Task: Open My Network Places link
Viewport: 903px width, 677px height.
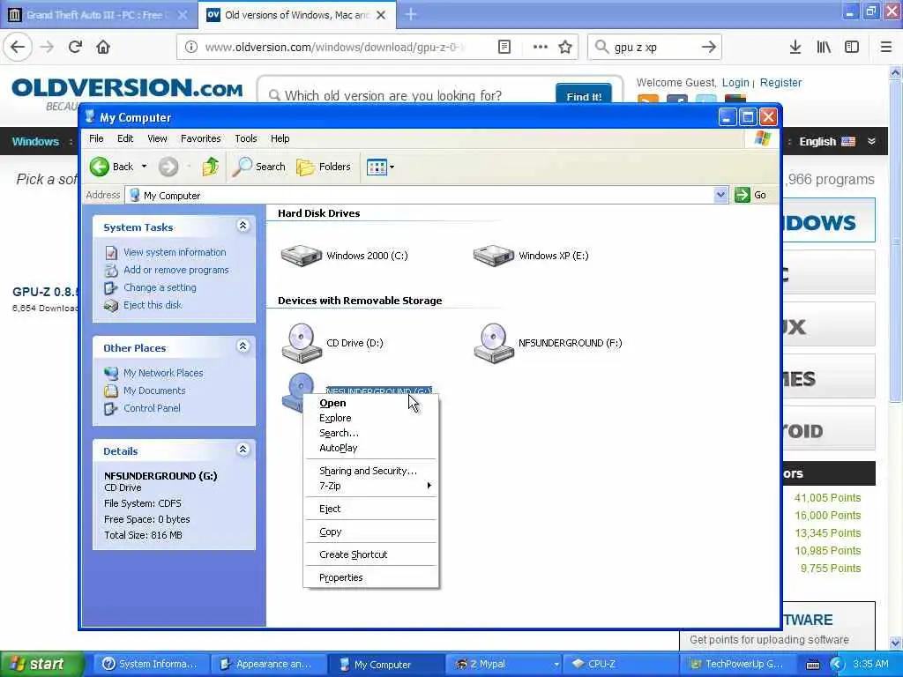Action: click(163, 373)
